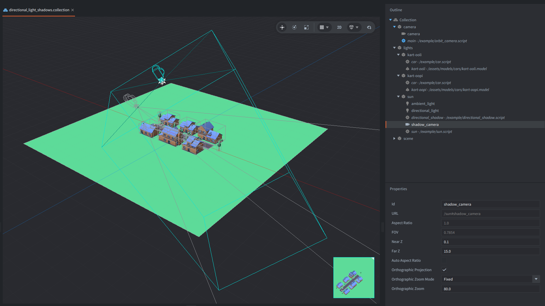Enable the Auto Aspect Ratio checkbox
The image size is (545, 306).
pos(444,261)
